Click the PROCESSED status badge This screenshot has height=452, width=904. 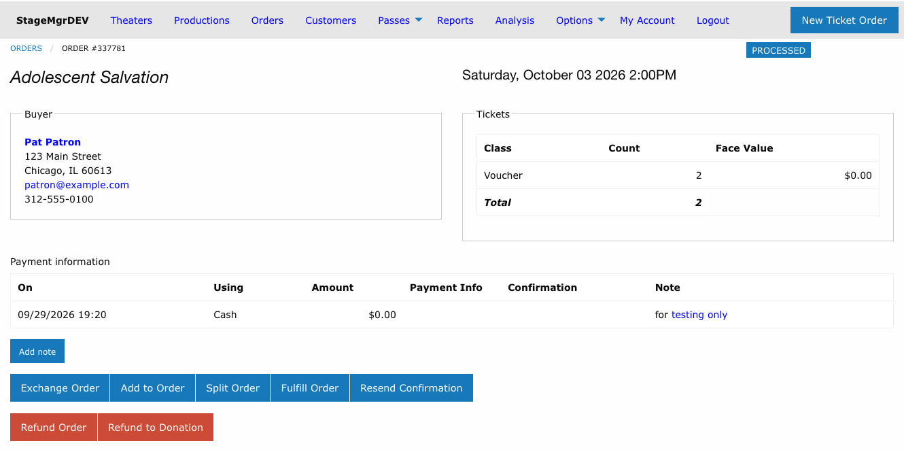pos(778,50)
